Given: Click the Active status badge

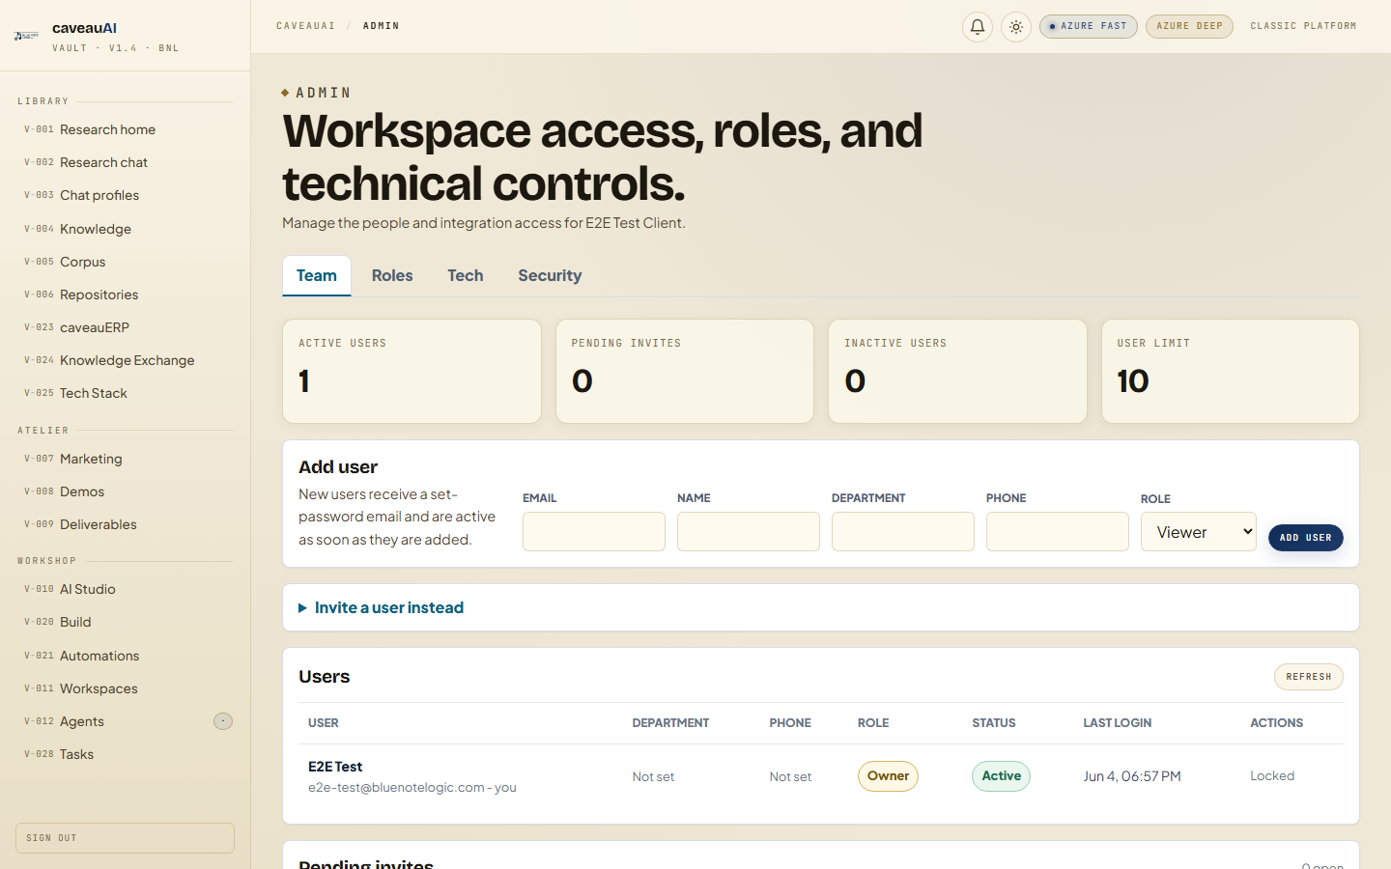Looking at the screenshot, I should tap(1001, 776).
